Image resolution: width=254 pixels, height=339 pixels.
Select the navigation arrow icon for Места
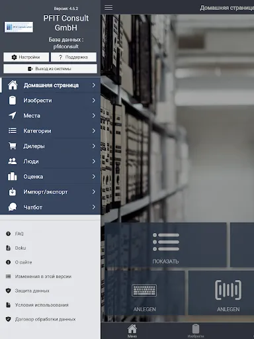pyautogui.click(x=13, y=115)
